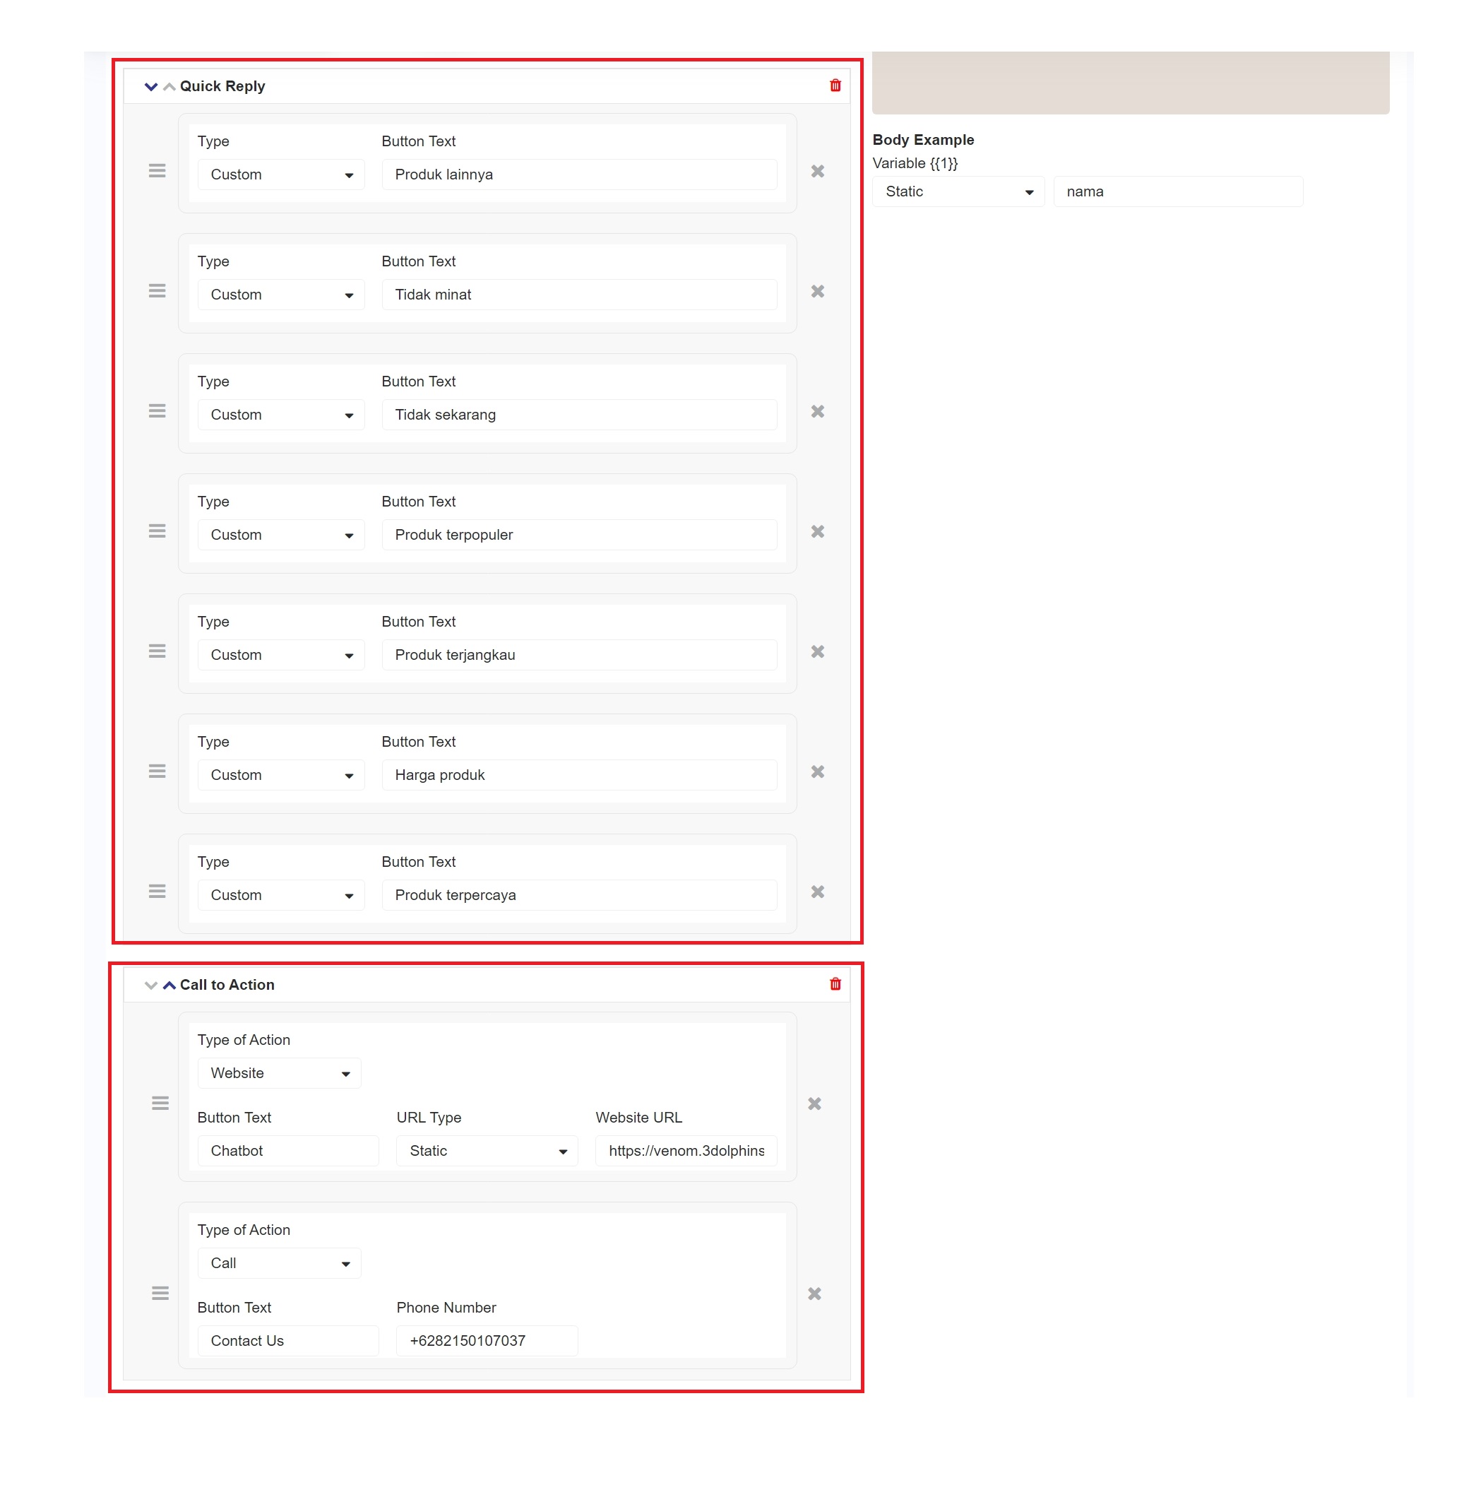
Task: Click the Phone Number input field
Action: (487, 1340)
